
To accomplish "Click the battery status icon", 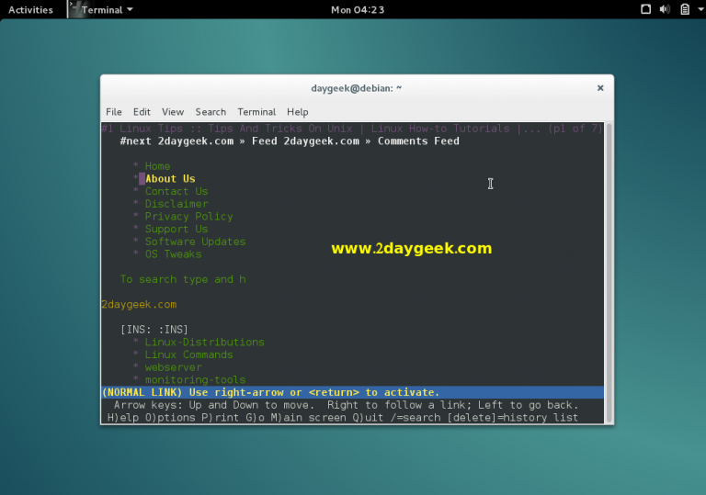I will 683,9.
